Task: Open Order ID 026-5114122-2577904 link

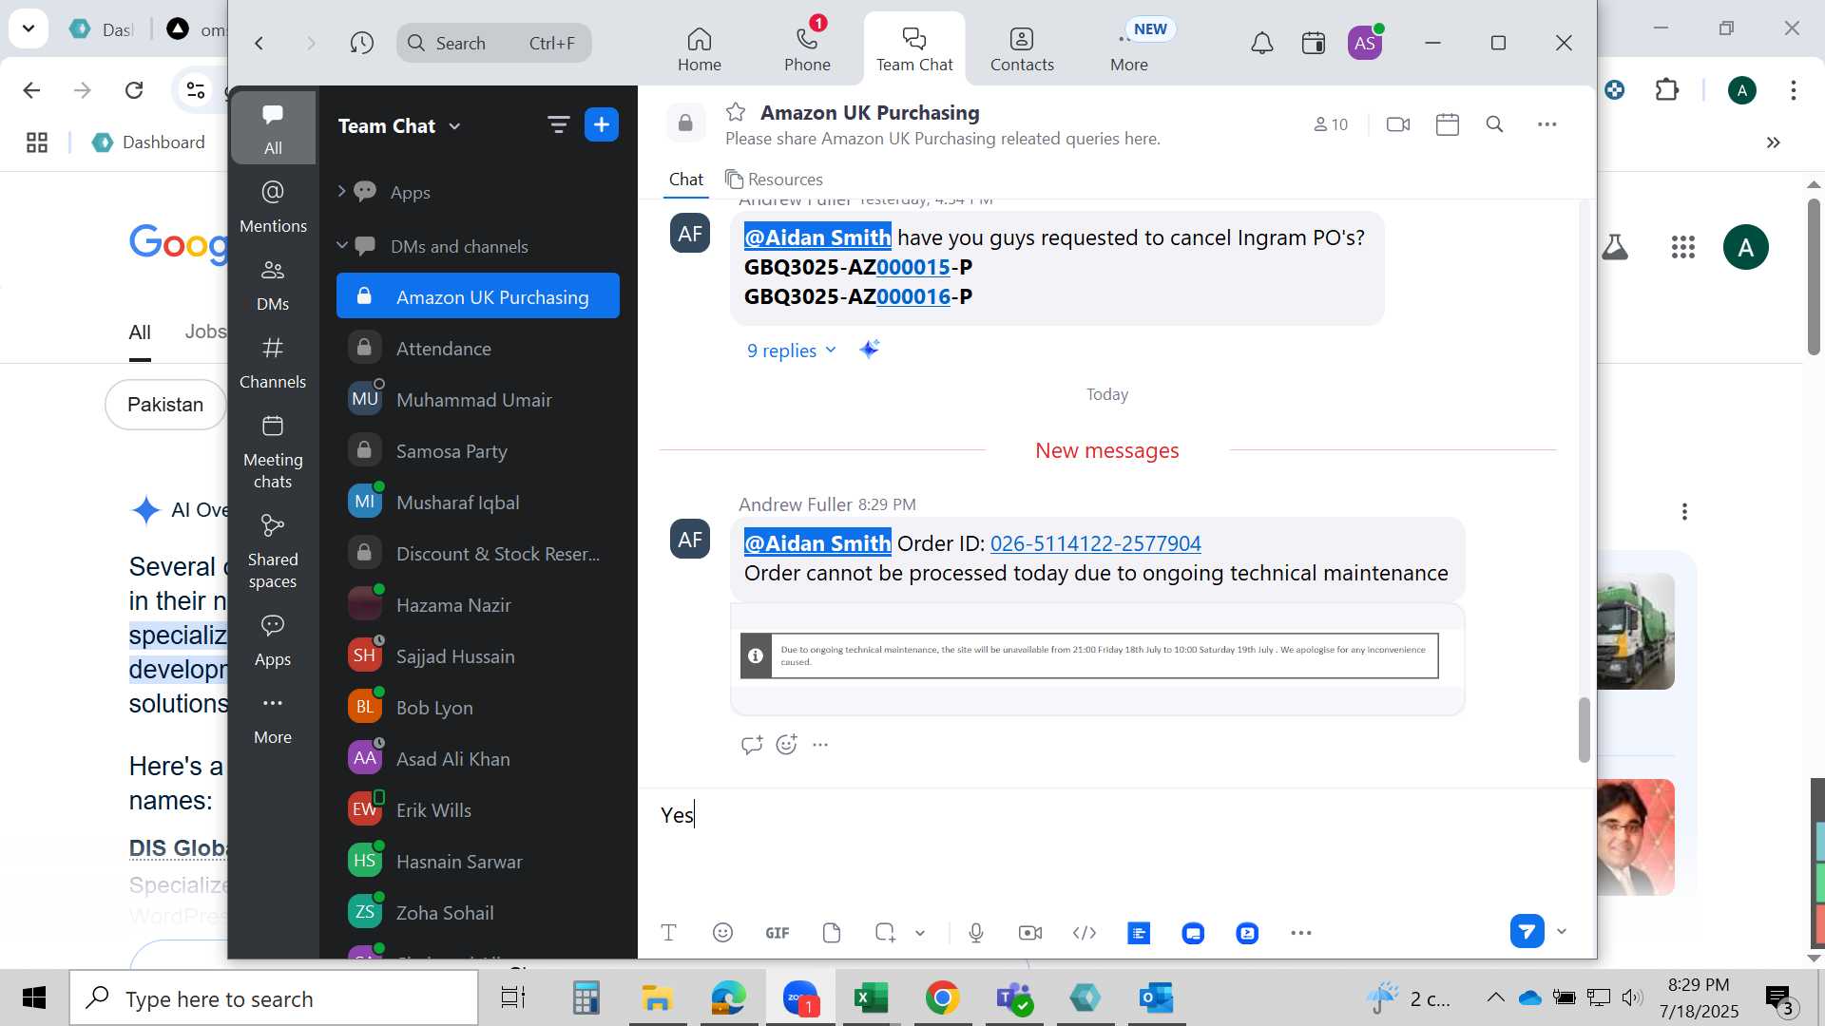Action: click(1095, 542)
